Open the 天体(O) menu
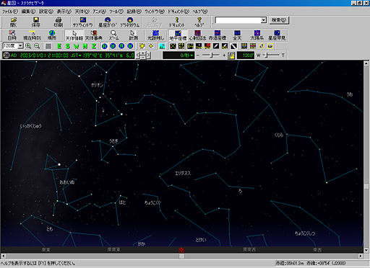Screen dimensions: 370x268 [82, 12]
